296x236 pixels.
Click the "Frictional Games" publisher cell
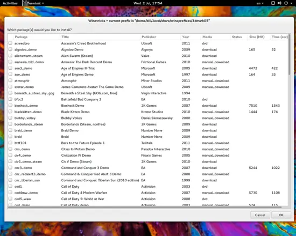click(x=153, y=62)
